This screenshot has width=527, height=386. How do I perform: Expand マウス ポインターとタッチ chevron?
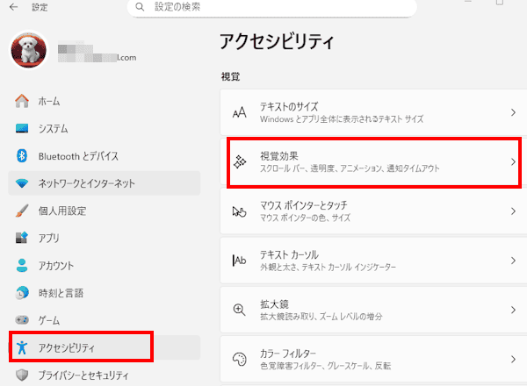(513, 211)
